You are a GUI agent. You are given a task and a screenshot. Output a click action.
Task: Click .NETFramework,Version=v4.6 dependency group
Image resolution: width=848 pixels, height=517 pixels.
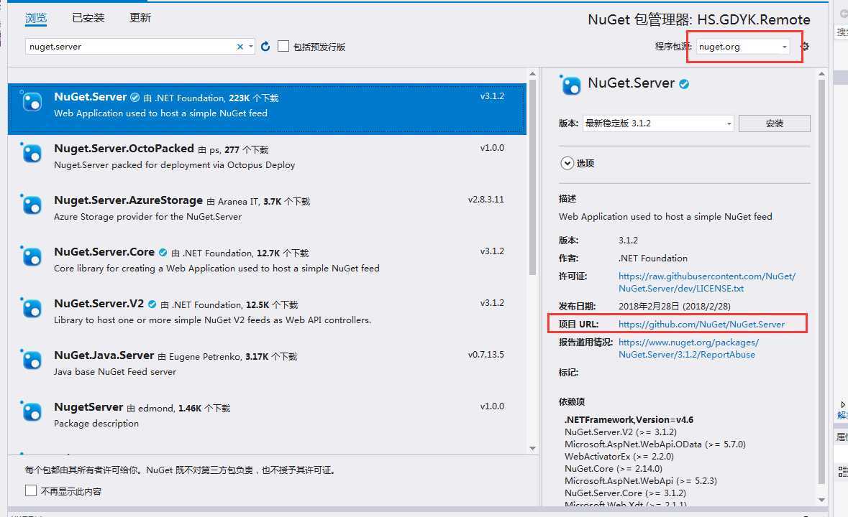[x=629, y=419]
